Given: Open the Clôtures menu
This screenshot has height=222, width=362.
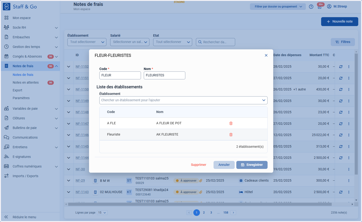Looking at the screenshot, I should (30, 118).
